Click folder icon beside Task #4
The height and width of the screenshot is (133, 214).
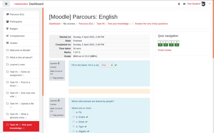[x=7, y=103]
